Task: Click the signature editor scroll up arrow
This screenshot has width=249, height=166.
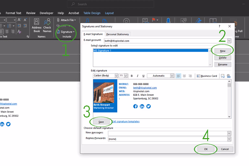Action: [x=229, y=81]
